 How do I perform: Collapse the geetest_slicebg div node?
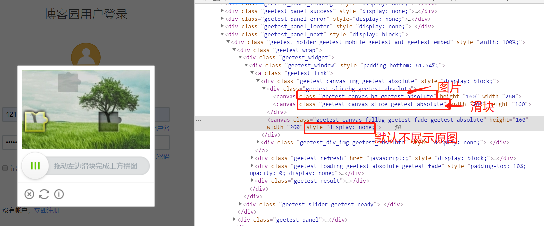pos(264,88)
